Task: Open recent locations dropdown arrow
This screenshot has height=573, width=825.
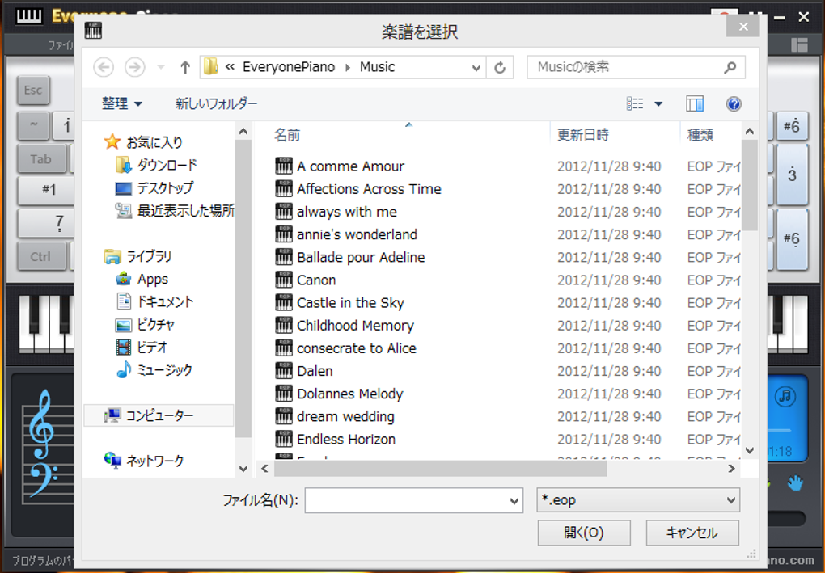Action: [x=161, y=67]
